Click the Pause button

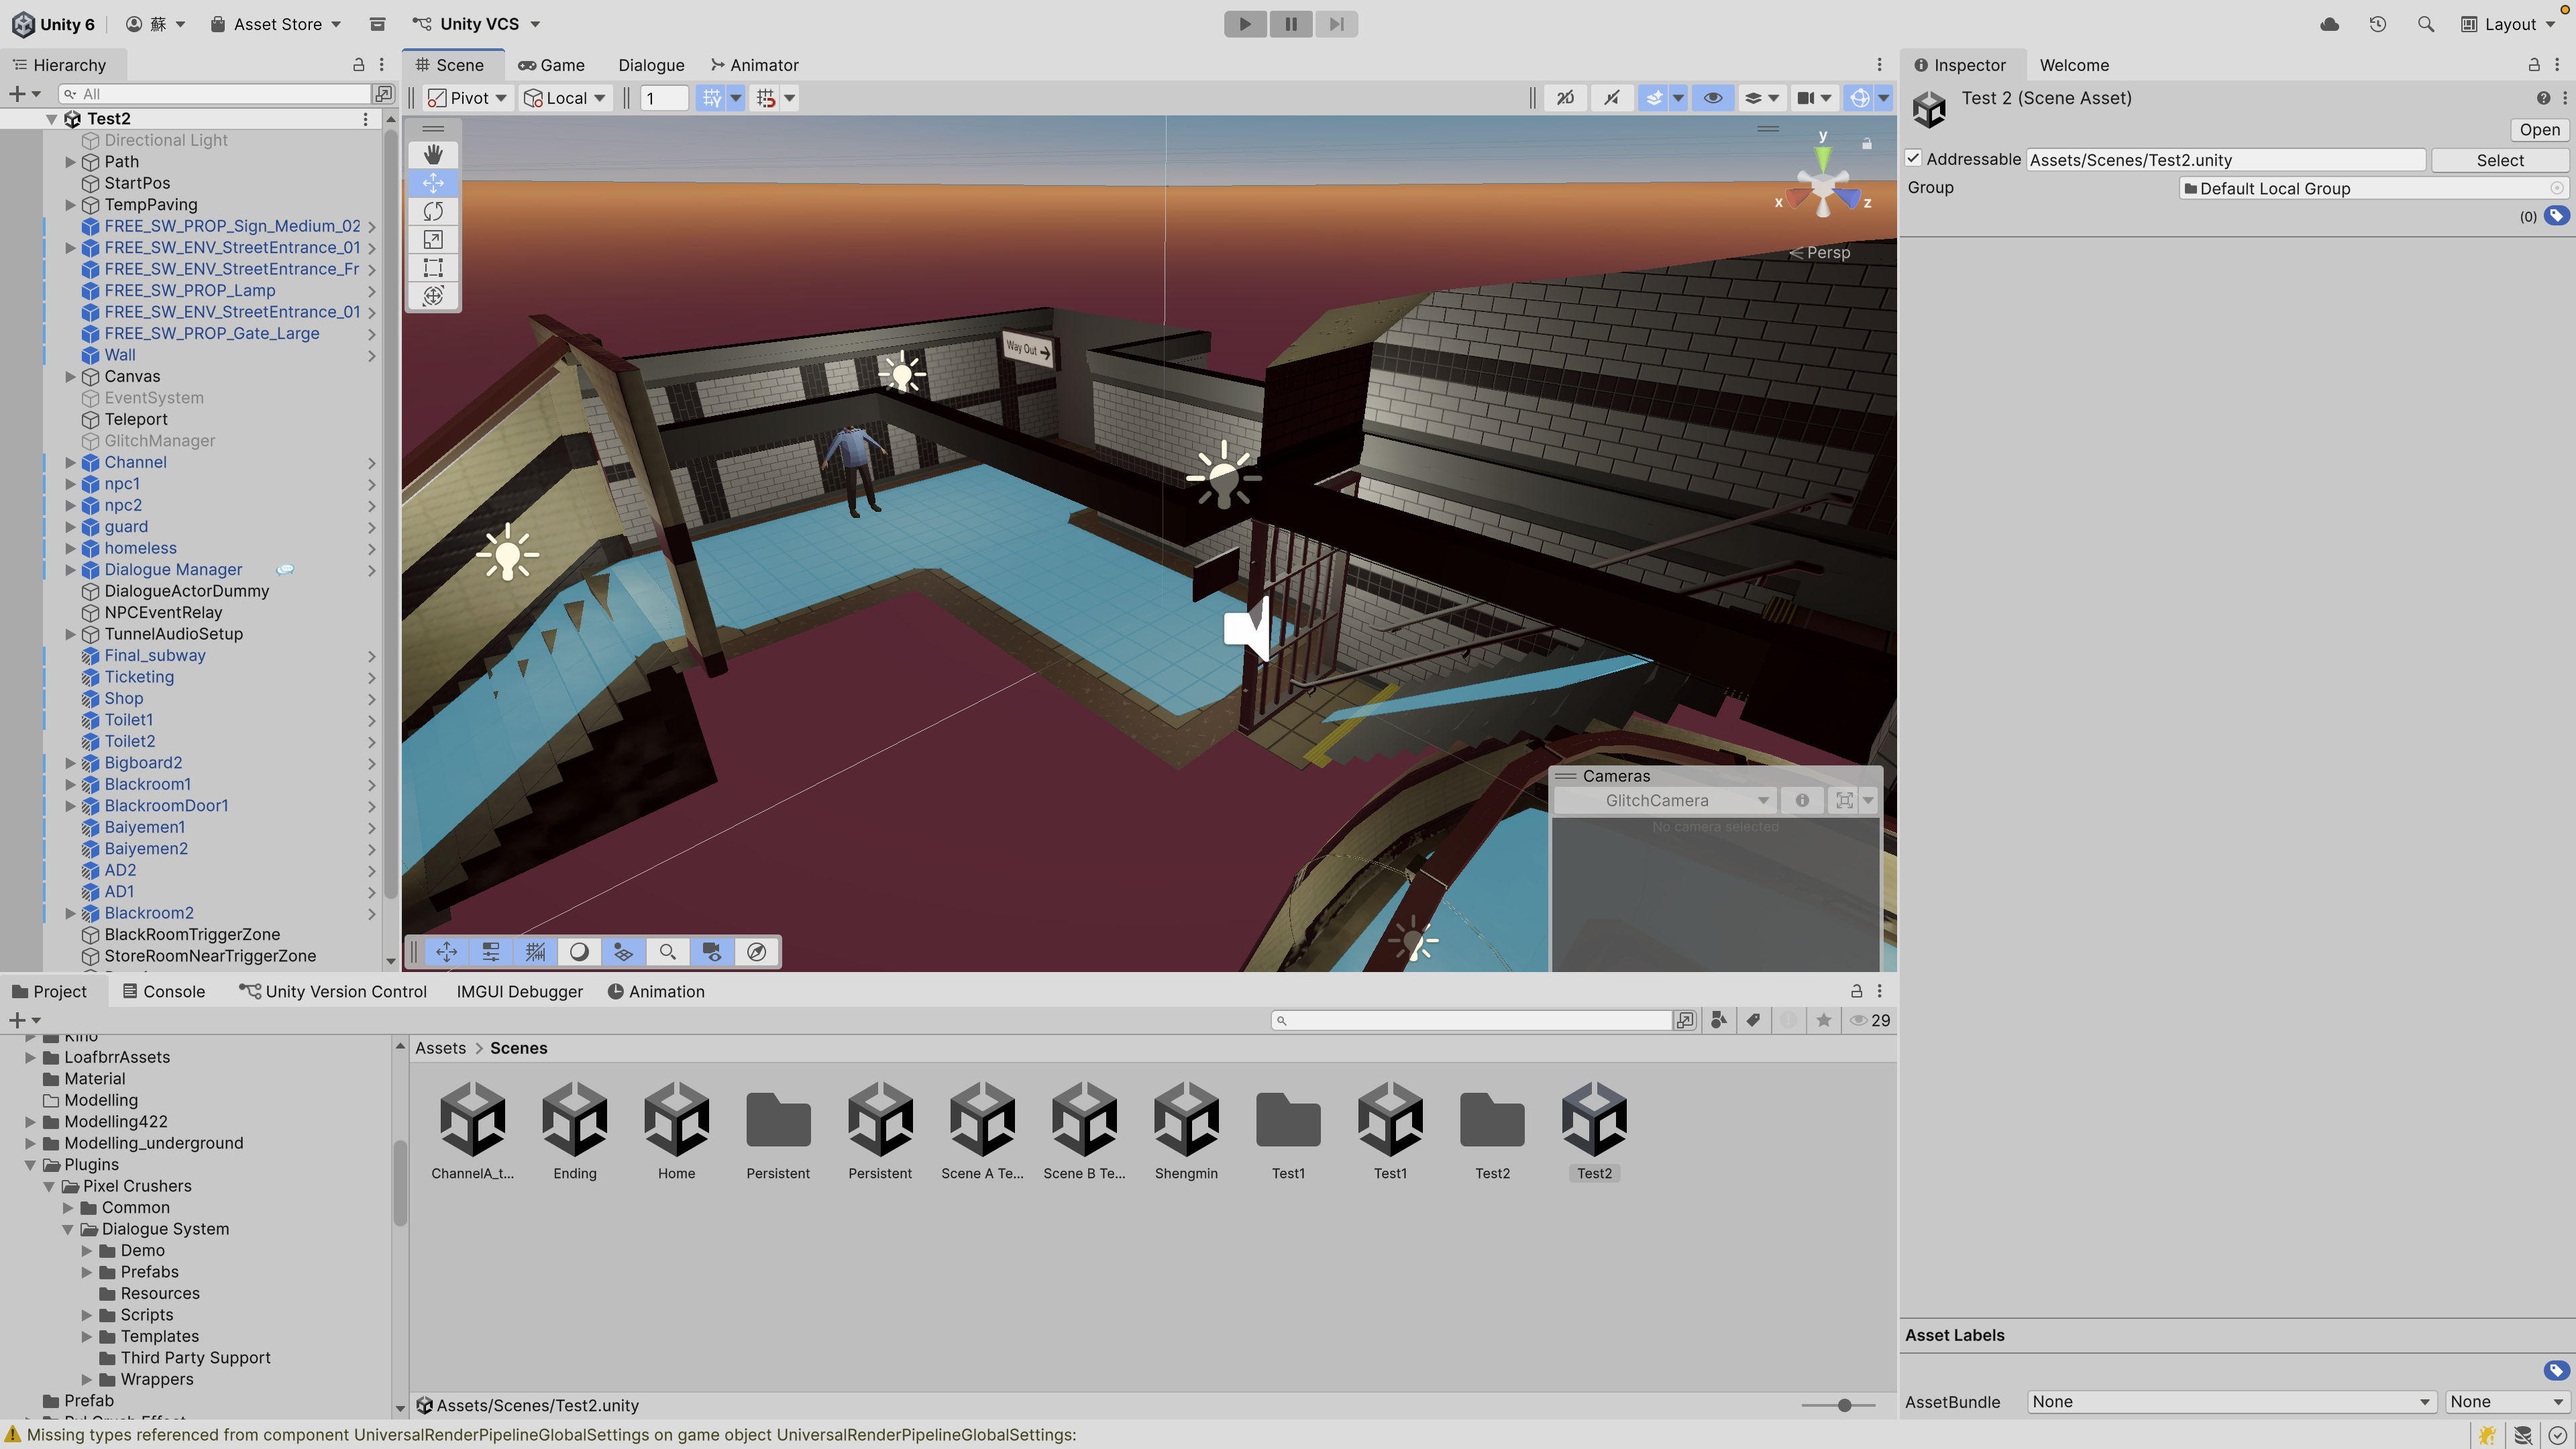[1291, 24]
